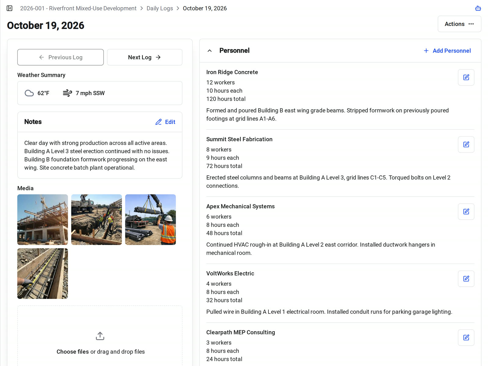Edit the Iron Ridge Concrete entry
Viewport: 488px width, 366px height.
(x=466, y=77)
